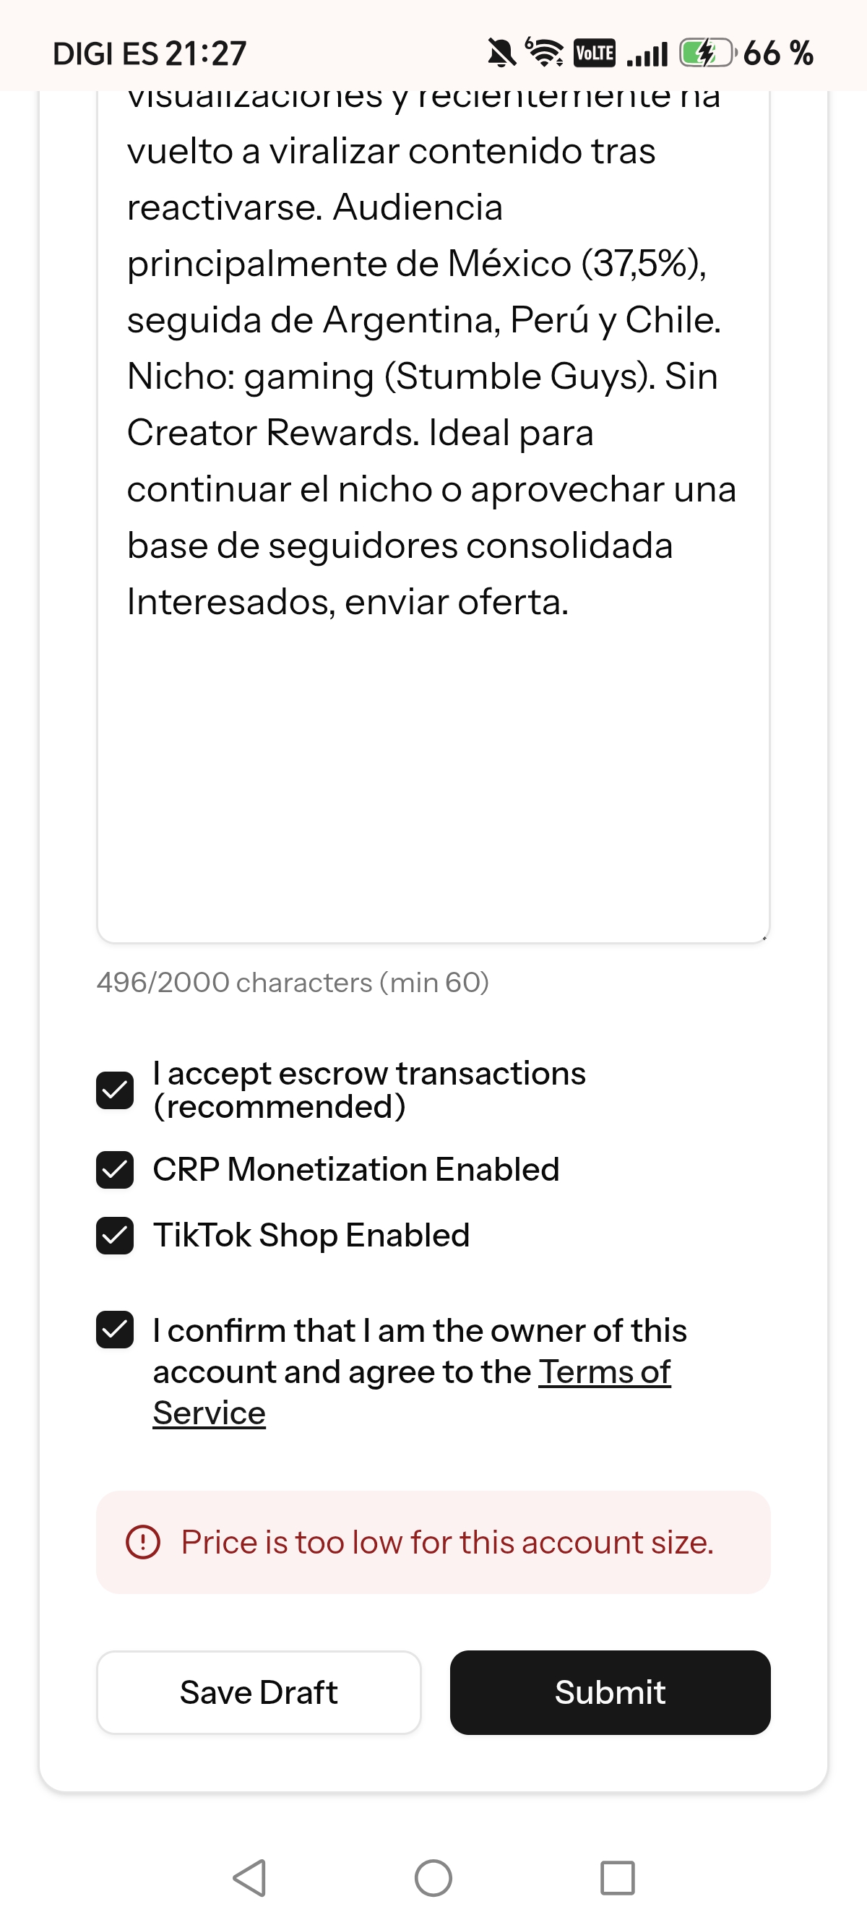Tap the mobile signal bars icon

click(647, 53)
